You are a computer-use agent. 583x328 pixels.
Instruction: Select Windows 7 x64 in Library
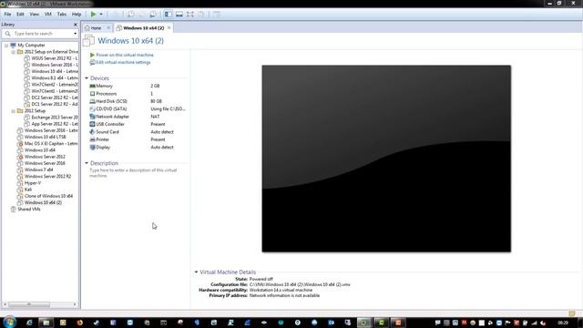click(38, 170)
